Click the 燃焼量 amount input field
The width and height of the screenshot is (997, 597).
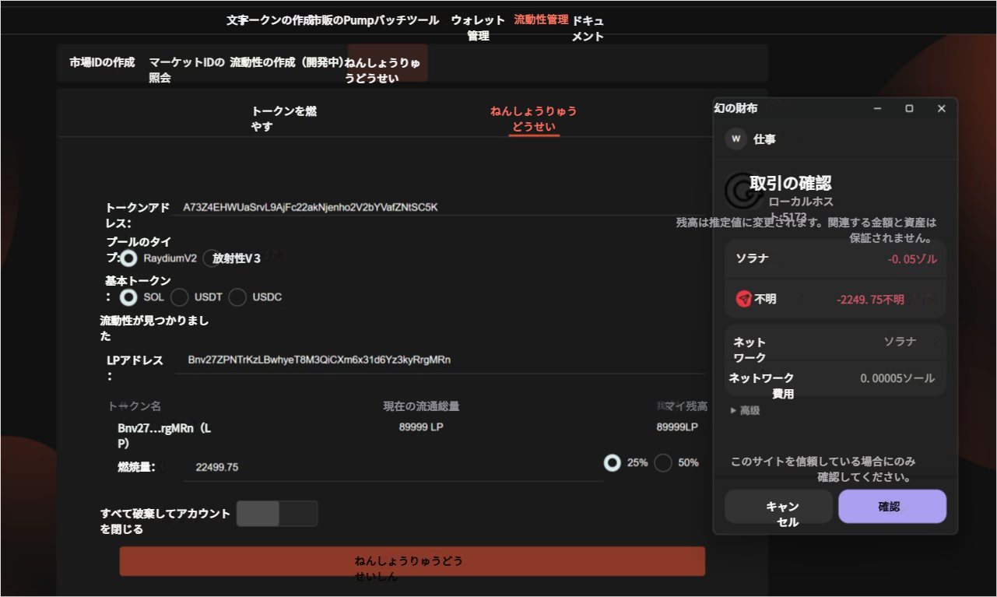point(389,467)
